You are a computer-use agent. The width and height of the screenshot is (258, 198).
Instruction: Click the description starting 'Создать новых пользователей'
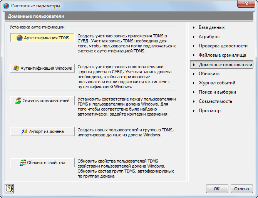[x=126, y=133]
